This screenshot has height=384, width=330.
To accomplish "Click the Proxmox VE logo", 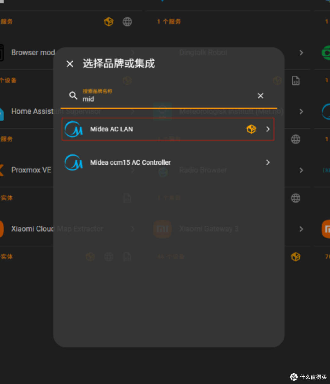I will [x=2, y=170].
